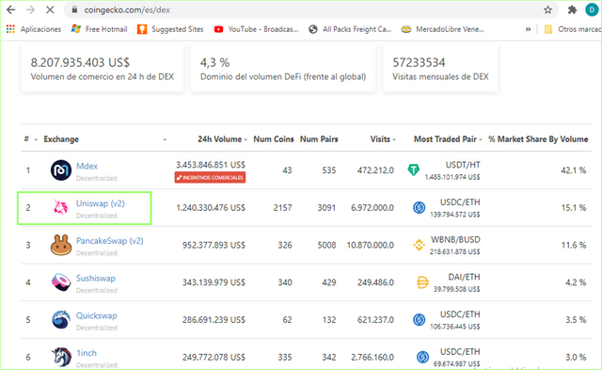View site security lock info
The image size is (602, 370).
[75, 10]
